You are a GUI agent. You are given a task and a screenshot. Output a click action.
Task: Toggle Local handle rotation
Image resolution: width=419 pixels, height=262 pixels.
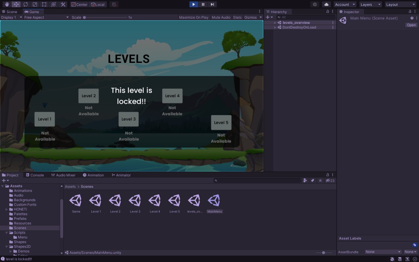pos(98,4)
